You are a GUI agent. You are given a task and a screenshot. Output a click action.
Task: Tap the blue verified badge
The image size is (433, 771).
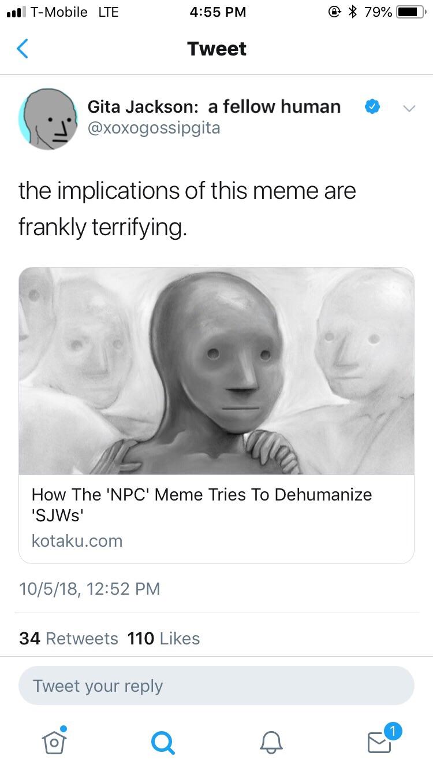tap(372, 106)
